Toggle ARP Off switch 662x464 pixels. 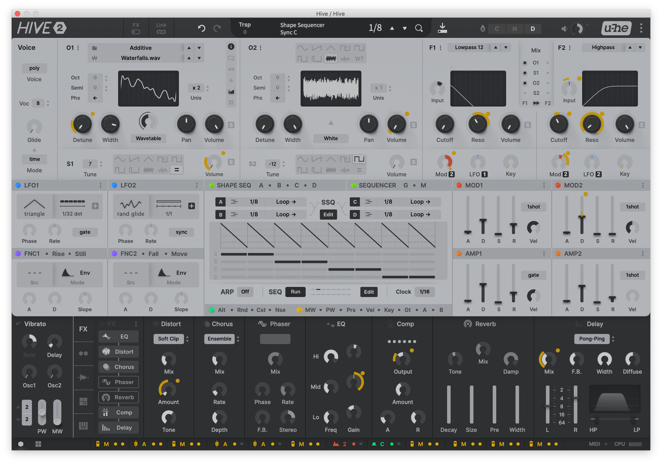click(245, 292)
